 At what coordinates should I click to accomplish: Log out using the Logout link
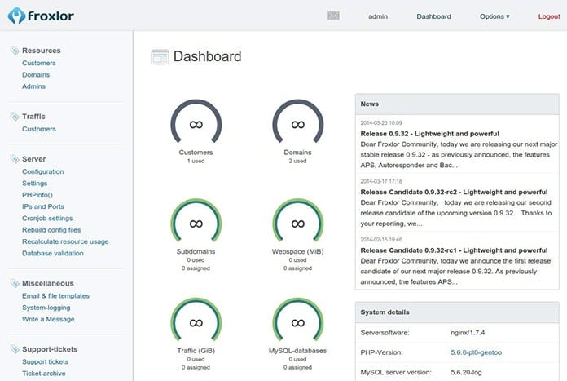point(549,16)
